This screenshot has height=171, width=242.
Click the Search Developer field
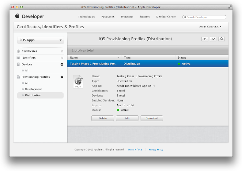[206, 17]
